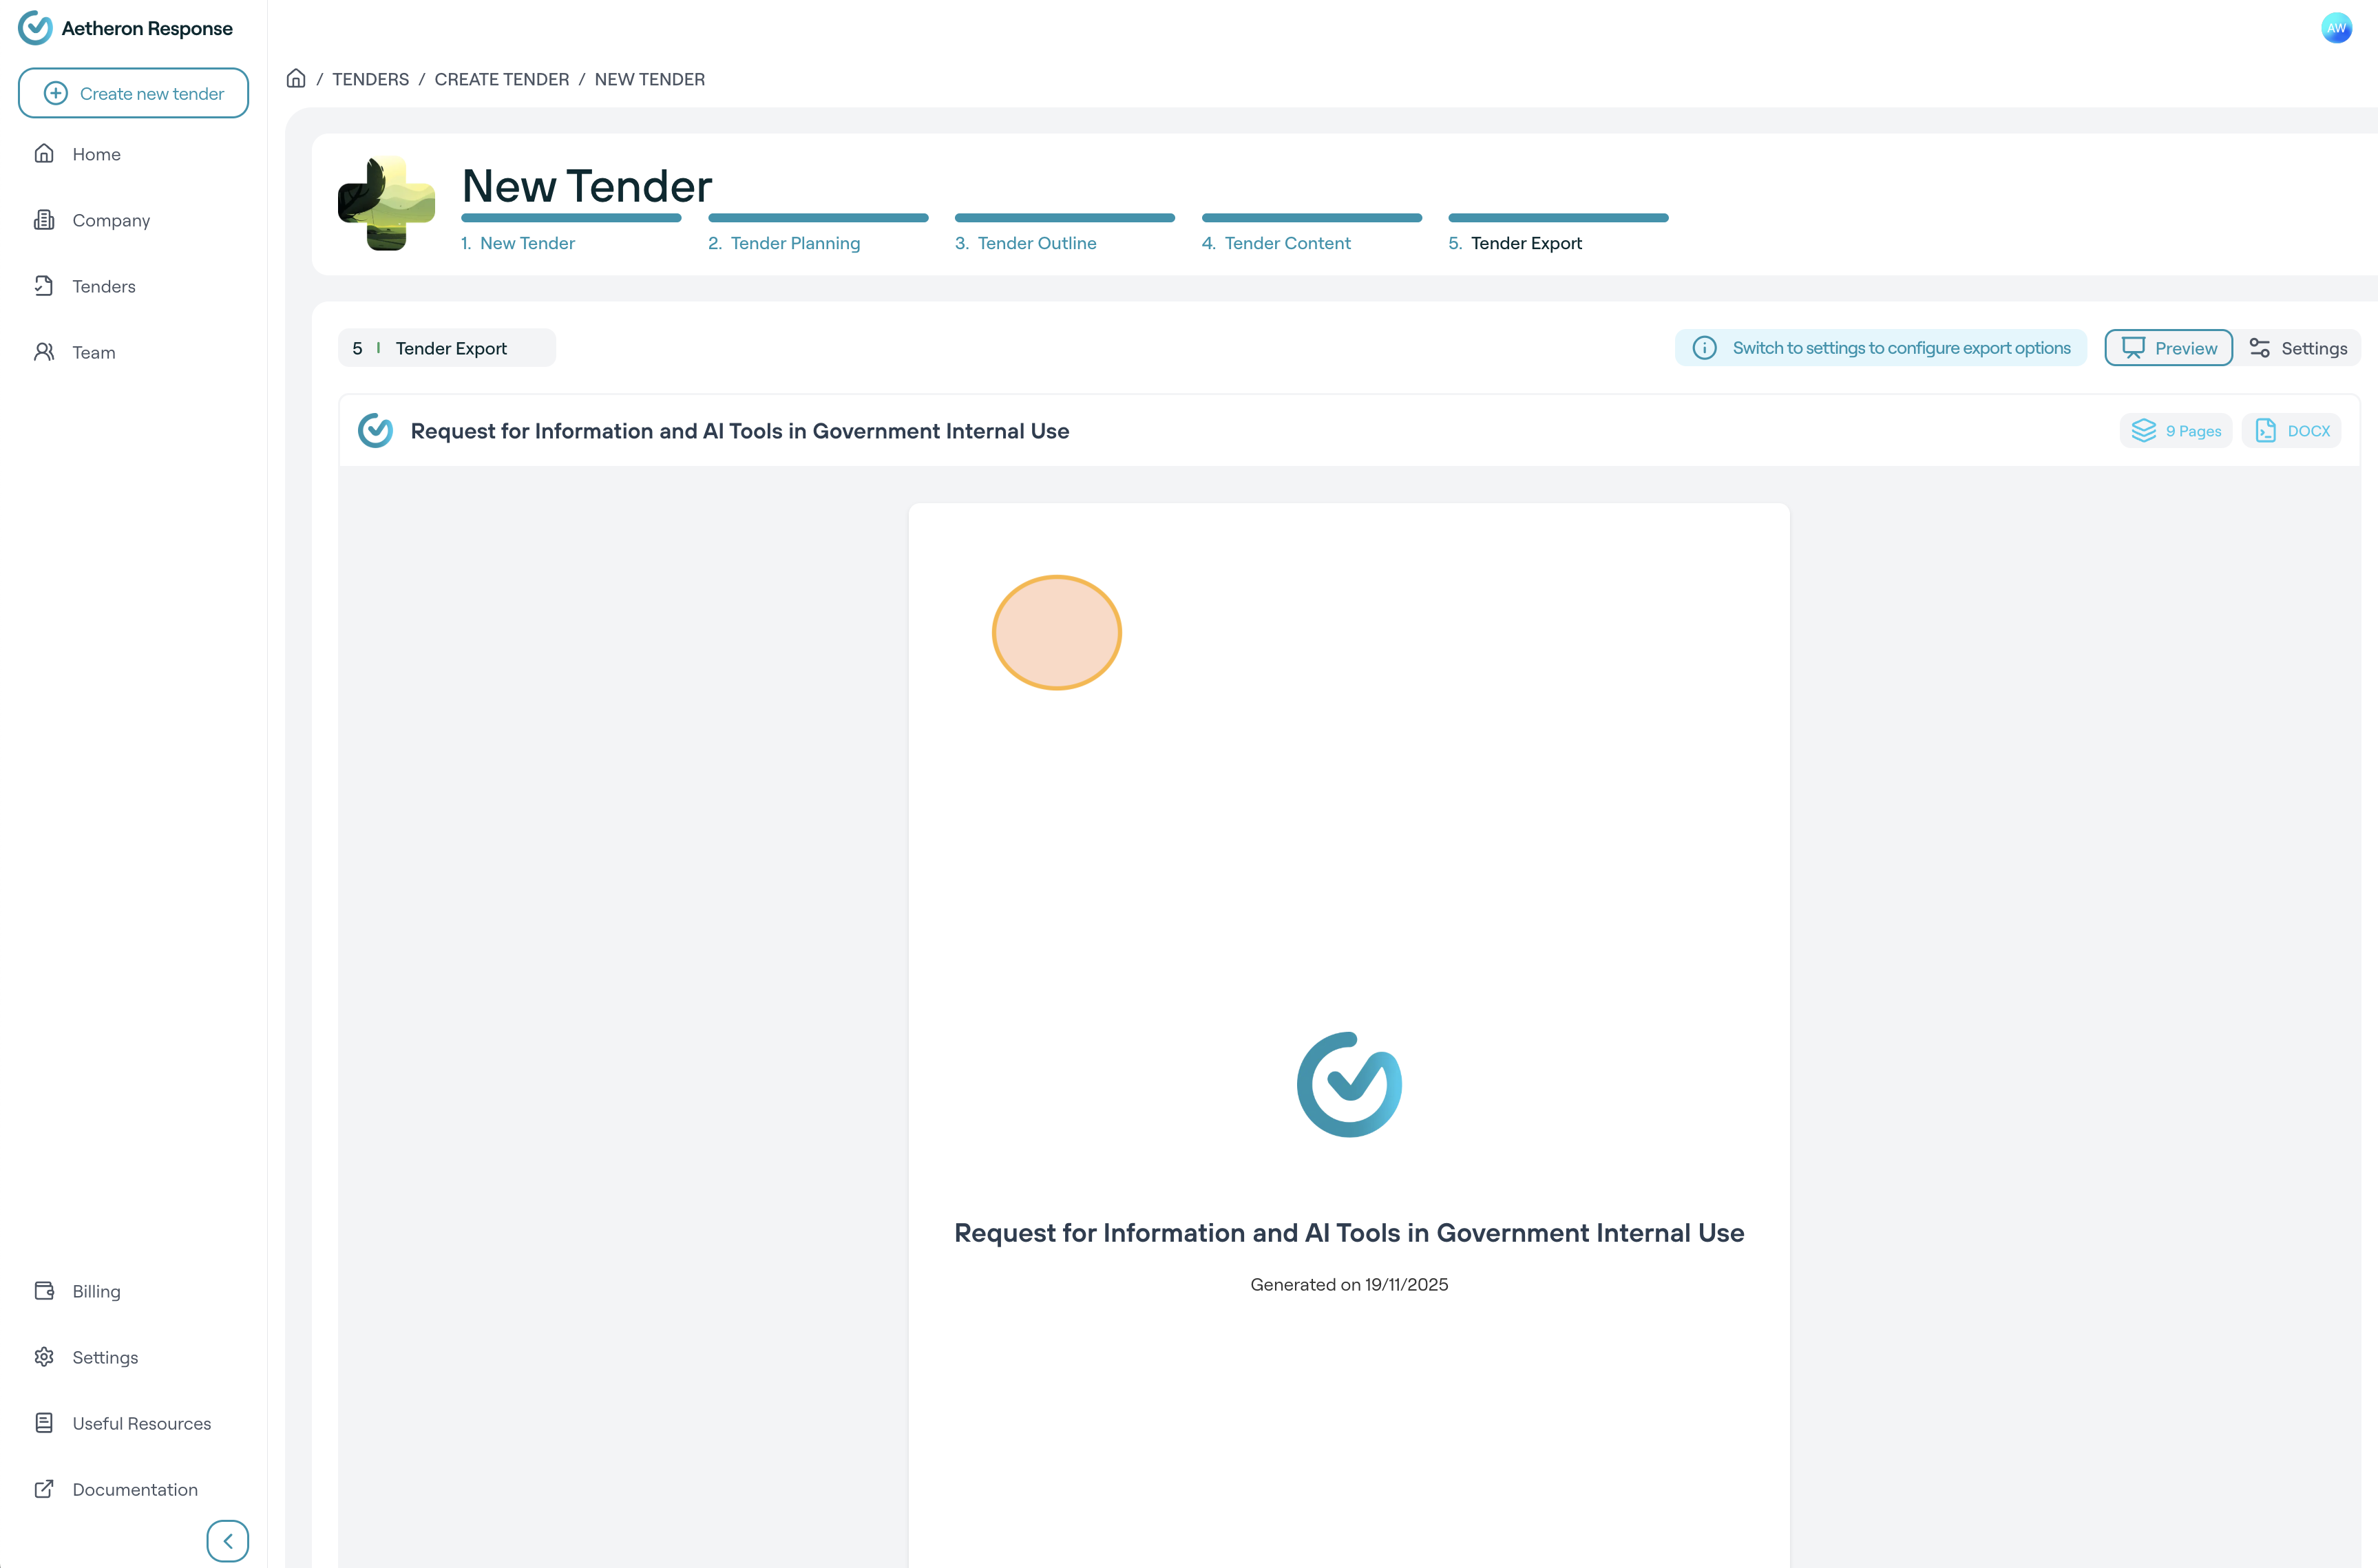The image size is (2378, 1568).
Task: Go to step 4 Tender Content
Action: click(x=1286, y=243)
